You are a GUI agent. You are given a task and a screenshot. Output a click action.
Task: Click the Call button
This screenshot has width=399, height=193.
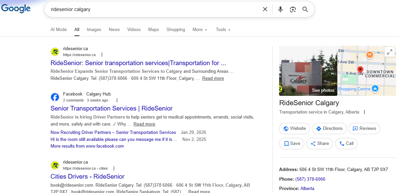pos(346,144)
